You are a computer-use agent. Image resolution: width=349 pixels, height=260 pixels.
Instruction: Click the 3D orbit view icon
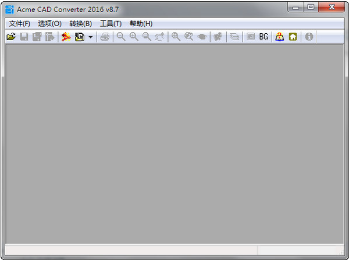click(202, 37)
